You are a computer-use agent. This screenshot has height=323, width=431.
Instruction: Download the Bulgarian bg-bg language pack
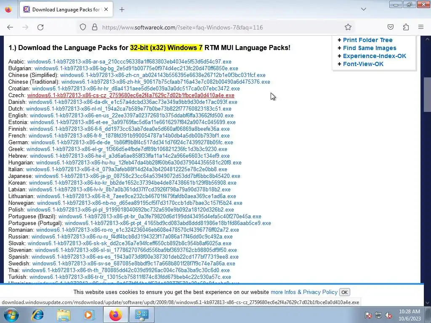point(136,69)
